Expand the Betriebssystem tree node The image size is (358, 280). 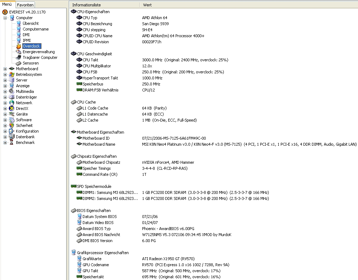click(x=5, y=74)
